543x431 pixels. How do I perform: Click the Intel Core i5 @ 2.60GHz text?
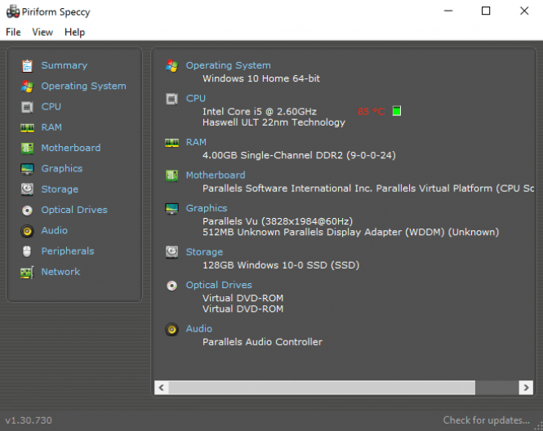coord(260,112)
